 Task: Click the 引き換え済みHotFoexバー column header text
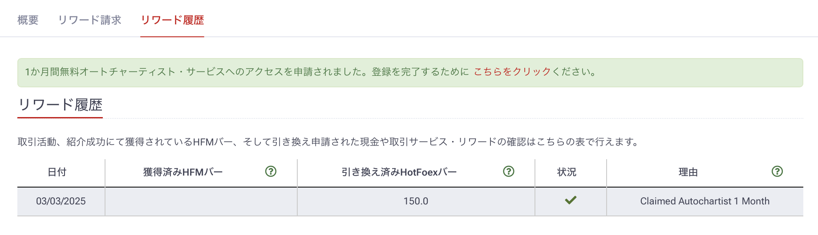[399, 172]
